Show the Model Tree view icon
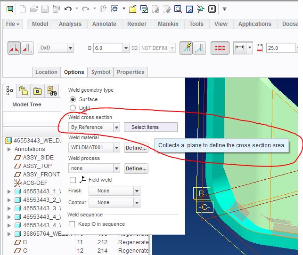The width and height of the screenshot is (303, 255). coord(9,90)
